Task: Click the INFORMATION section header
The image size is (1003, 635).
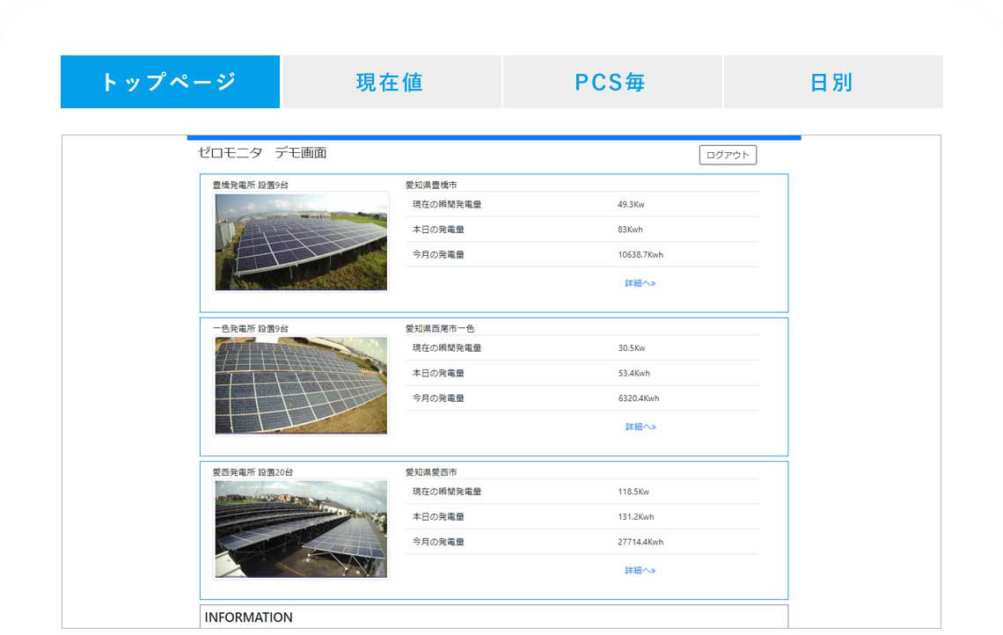Action: [249, 617]
